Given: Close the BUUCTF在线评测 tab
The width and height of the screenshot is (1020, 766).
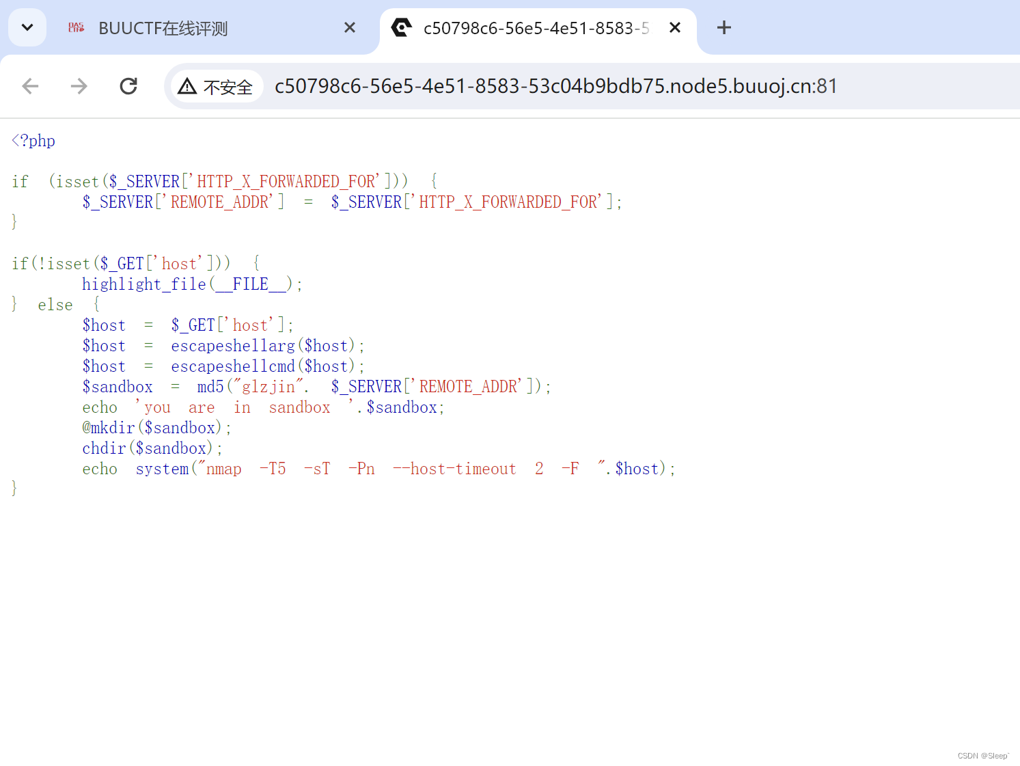Looking at the screenshot, I should tap(350, 27).
